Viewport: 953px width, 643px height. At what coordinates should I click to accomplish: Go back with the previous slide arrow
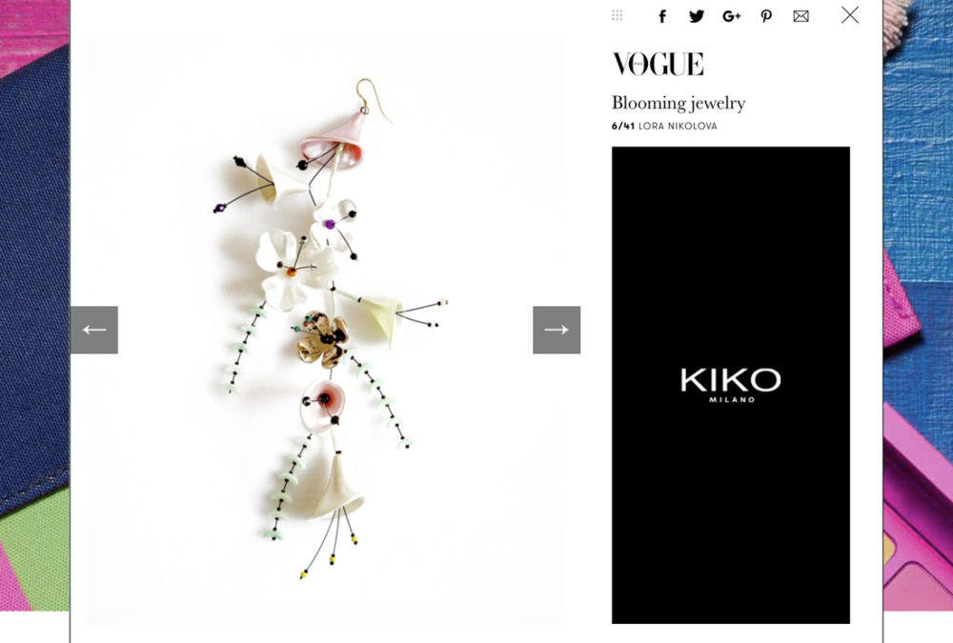coord(94,330)
